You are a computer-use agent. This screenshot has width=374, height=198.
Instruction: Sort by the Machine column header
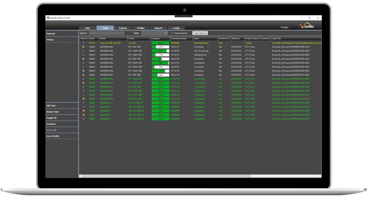click(x=237, y=38)
